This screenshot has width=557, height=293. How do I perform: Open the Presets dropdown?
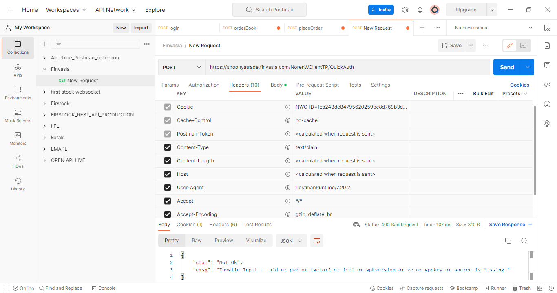515,94
